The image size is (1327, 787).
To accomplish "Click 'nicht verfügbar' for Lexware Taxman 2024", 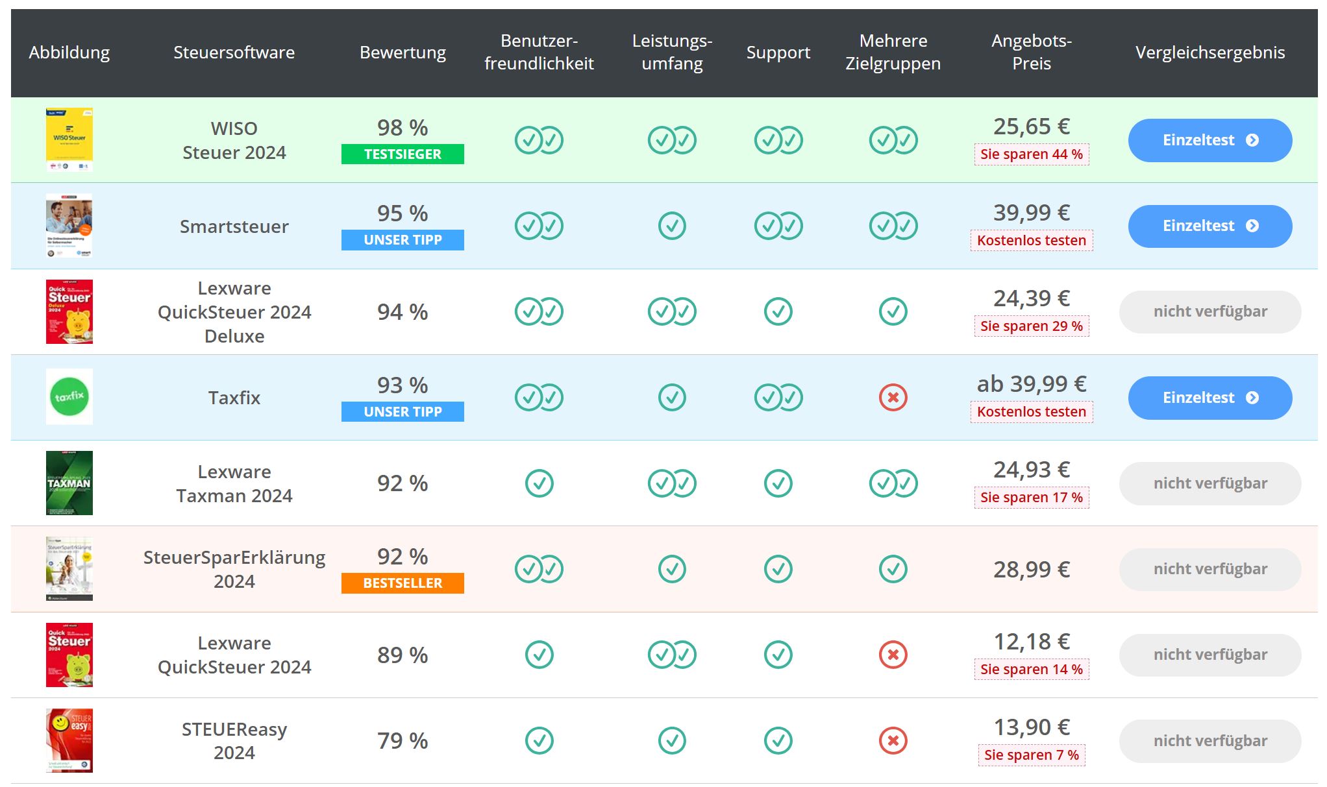I will [x=1210, y=483].
